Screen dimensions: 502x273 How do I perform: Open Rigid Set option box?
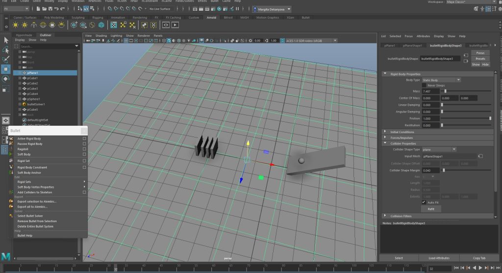point(84,161)
